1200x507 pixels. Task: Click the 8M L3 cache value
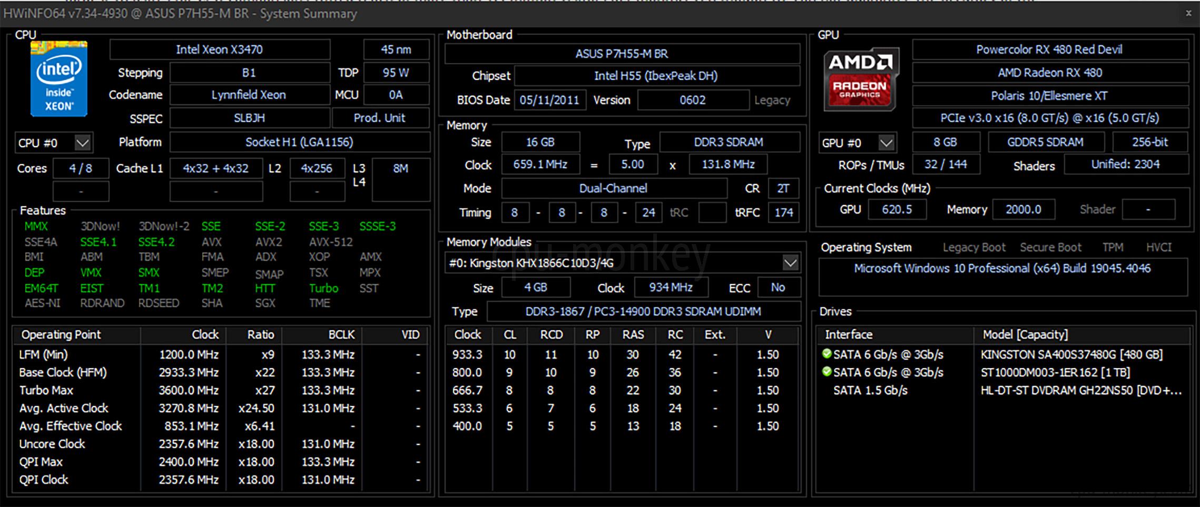click(401, 180)
